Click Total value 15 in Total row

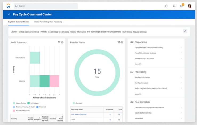119,120
